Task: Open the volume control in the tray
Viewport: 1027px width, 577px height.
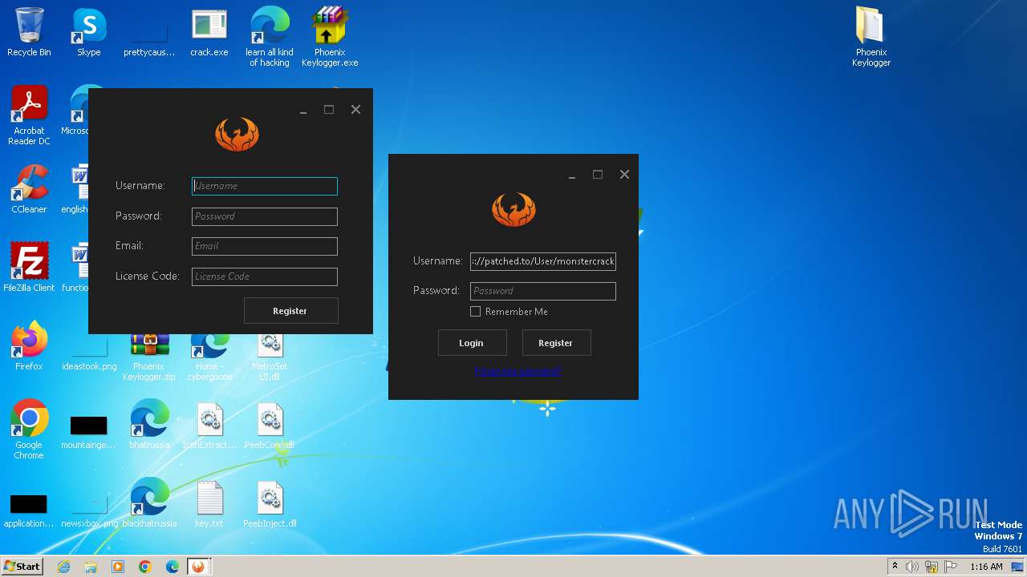Action: [x=912, y=567]
